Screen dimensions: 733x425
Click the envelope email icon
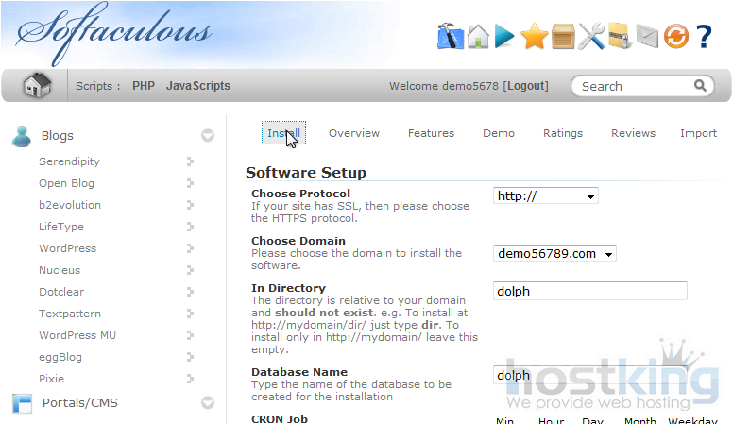[x=647, y=37]
